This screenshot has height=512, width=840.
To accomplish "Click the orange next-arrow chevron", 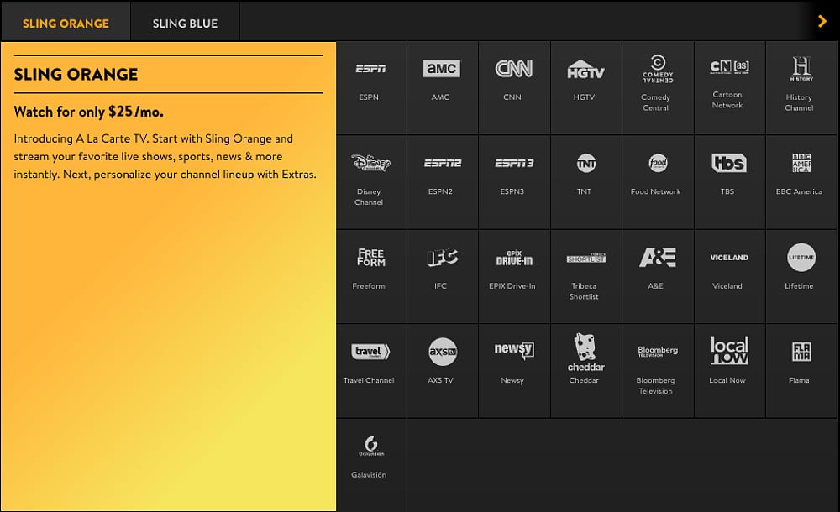I will [822, 22].
